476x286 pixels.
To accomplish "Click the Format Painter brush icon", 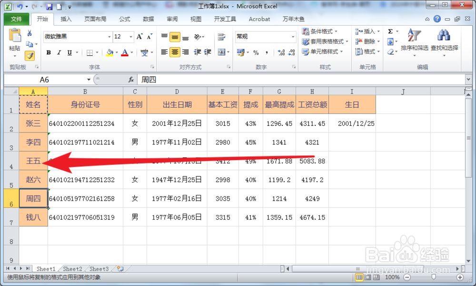I will click(x=30, y=56).
